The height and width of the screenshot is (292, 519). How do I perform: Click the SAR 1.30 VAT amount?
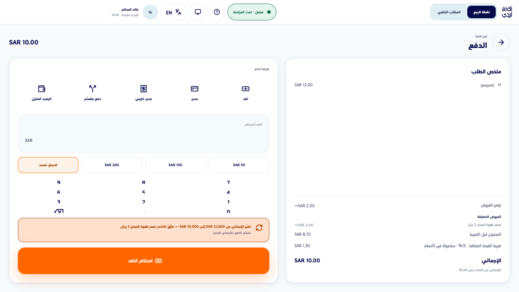coord(302,246)
